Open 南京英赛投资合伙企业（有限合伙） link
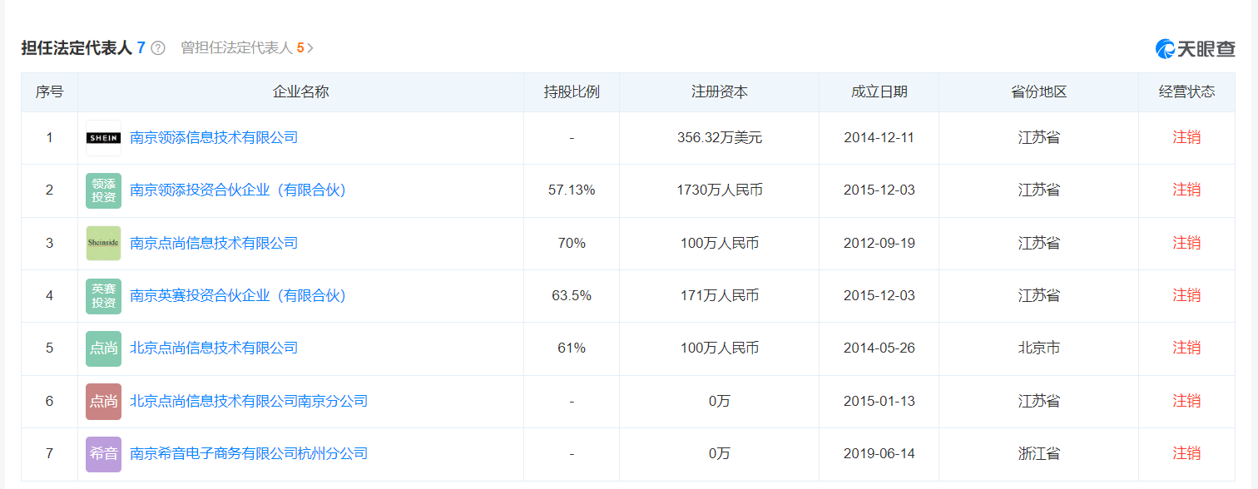The height and width of the screenshot is (489, 1258). [x=238, y=296]
